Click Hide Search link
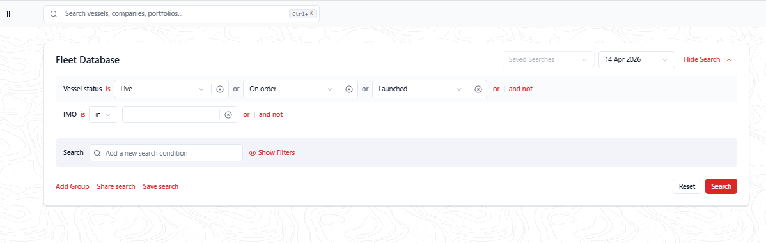Image resolution: width=766 pixels, height=243 pixels. 702,59
